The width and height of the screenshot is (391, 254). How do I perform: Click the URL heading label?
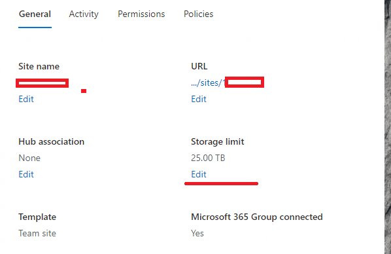[199, 66]
